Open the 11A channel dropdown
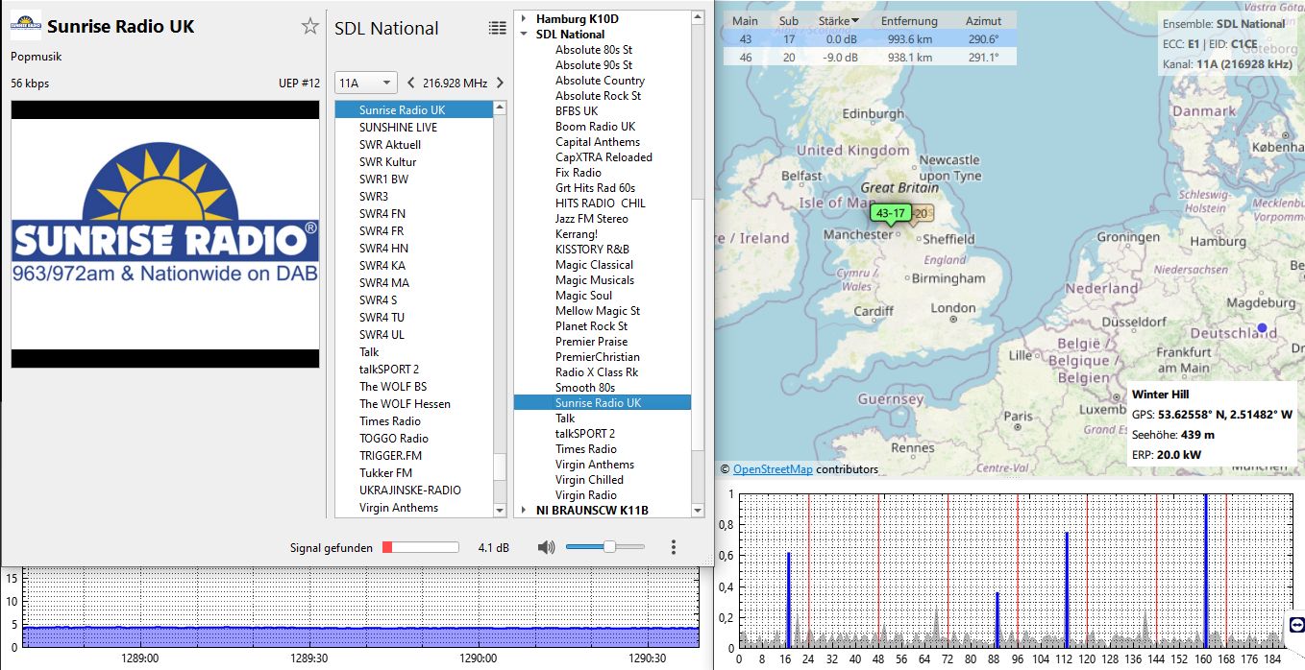1305x670 pixels. coord(365,84)
